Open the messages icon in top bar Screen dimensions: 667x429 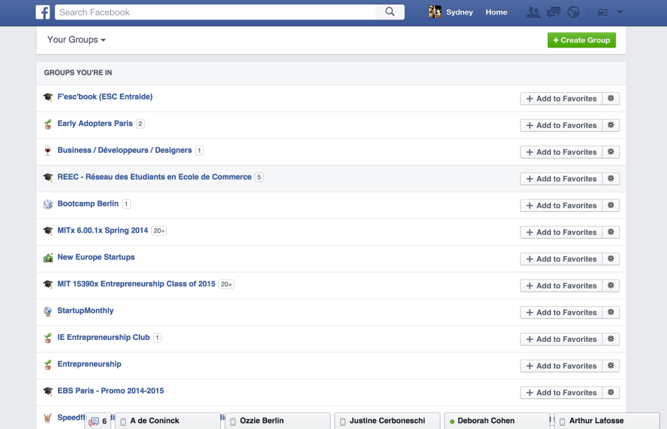(554, 12)
